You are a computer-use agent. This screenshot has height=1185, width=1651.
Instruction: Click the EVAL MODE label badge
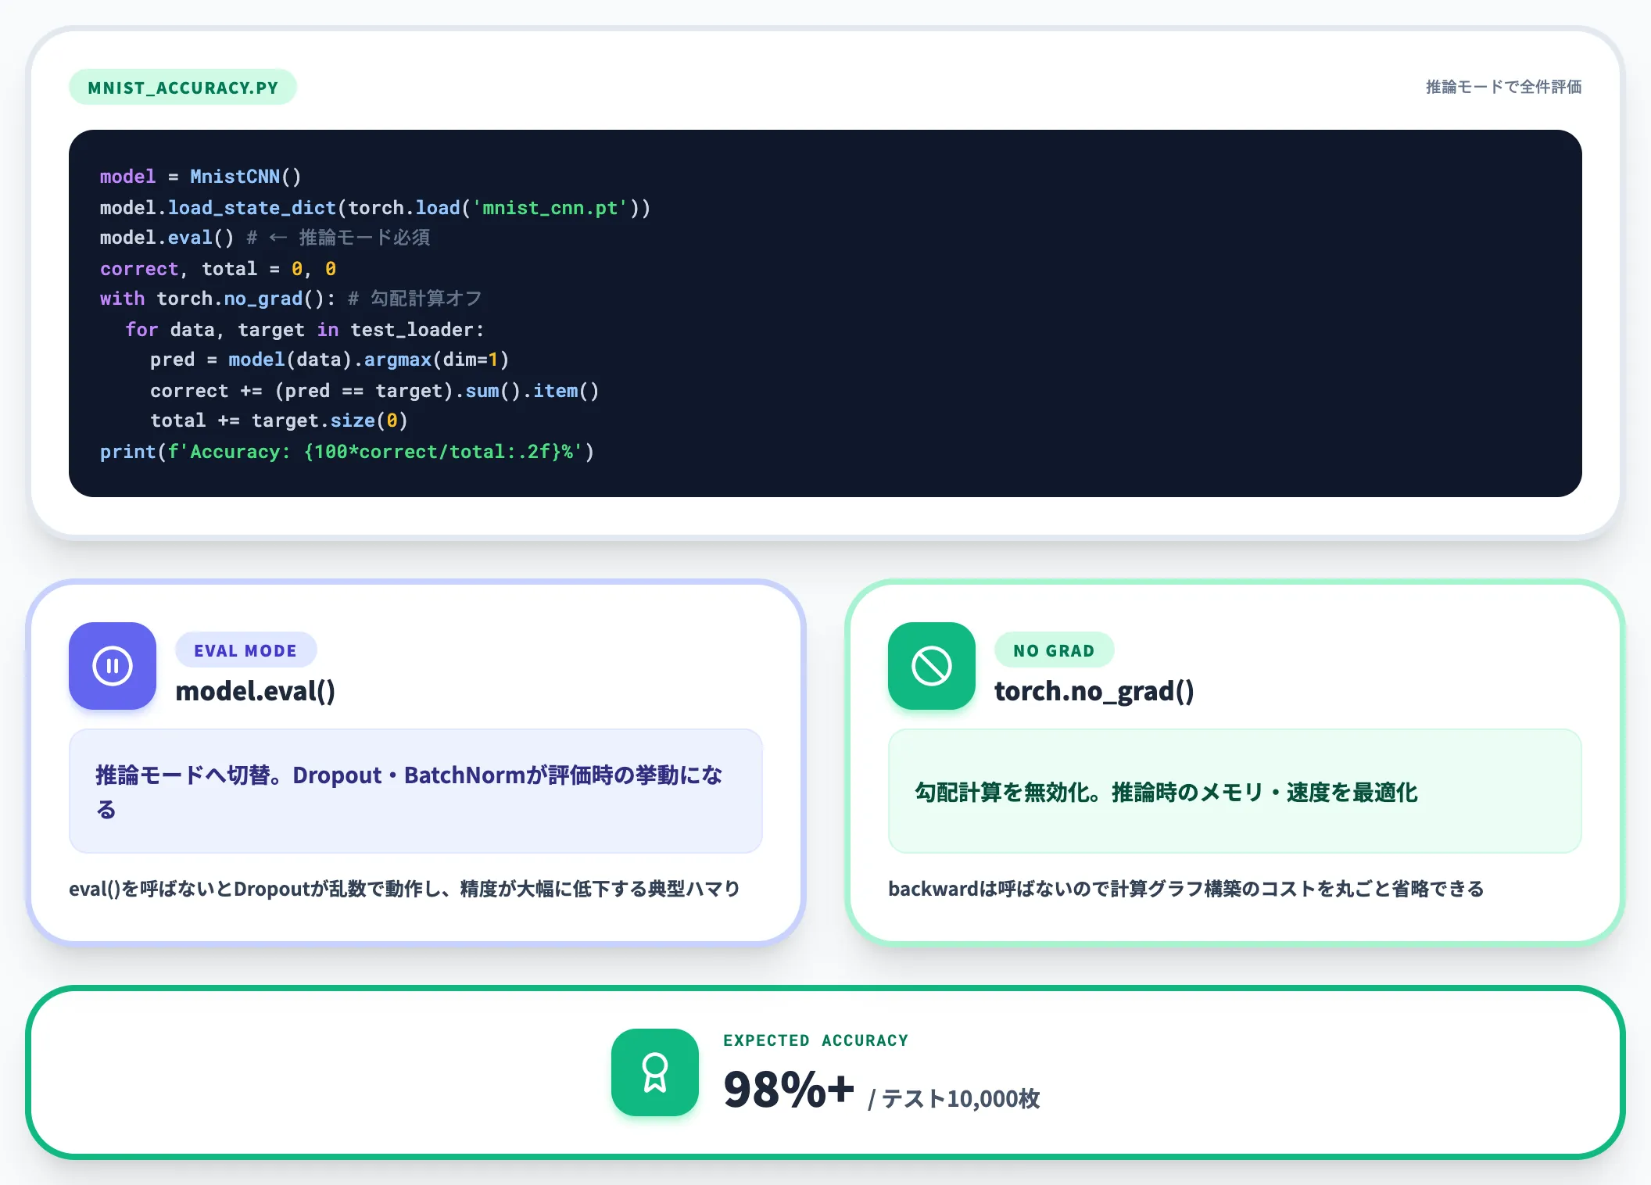pos(245,650)
